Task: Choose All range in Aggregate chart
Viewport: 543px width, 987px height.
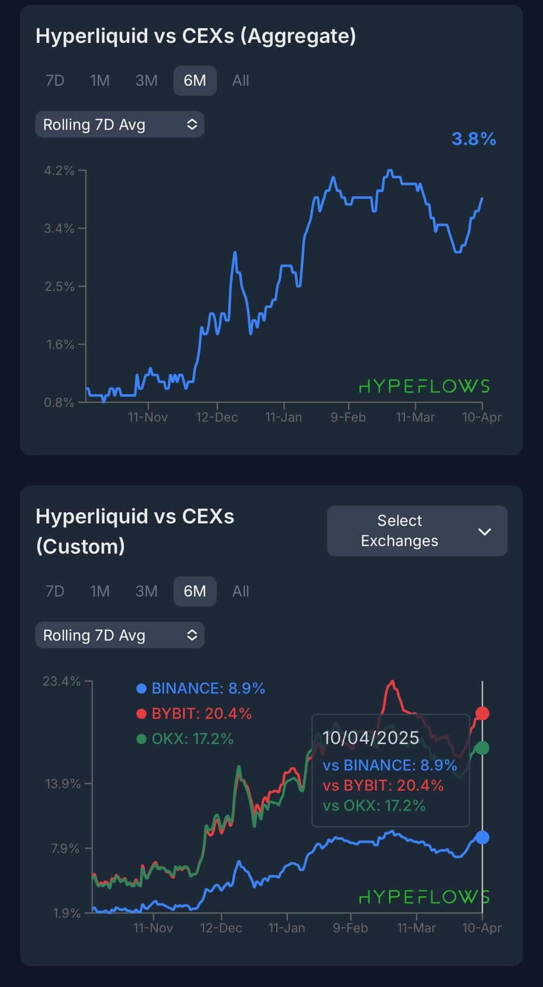Action: click(241, 80)
